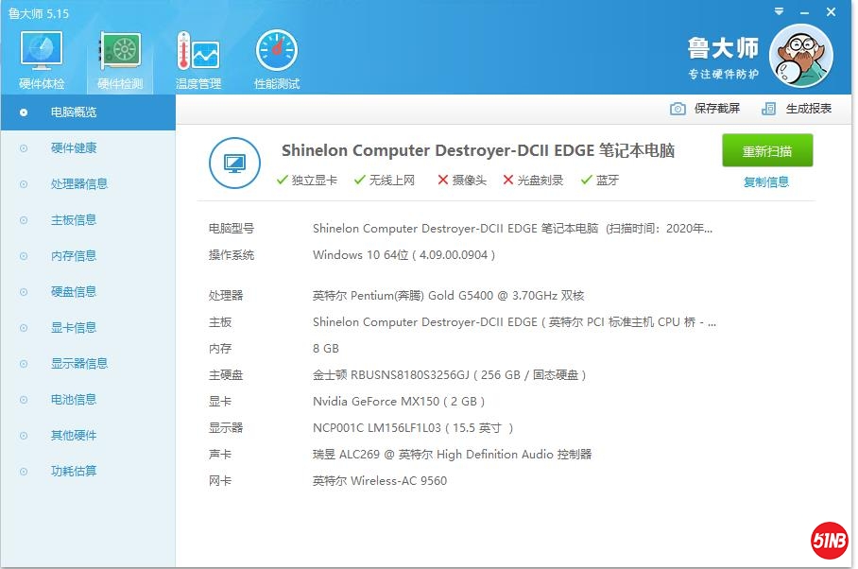Open the 性能测试 performance test icon
Image resolution: width=858 pixels, height=569 pixels.
tap(276, 53)
